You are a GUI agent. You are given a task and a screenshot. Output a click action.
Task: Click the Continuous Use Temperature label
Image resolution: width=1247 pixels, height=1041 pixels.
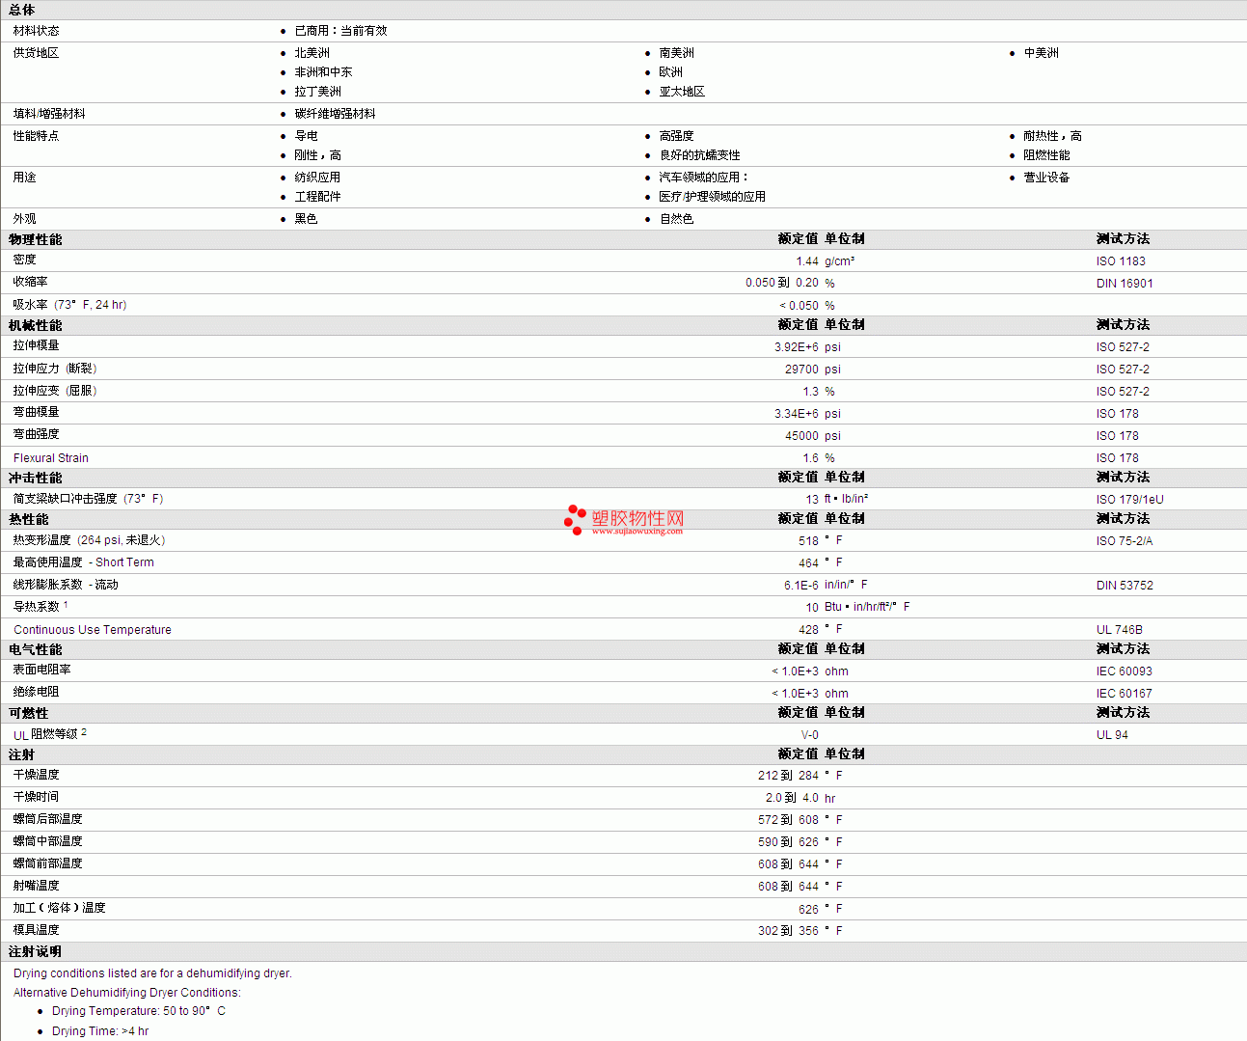coord(93,630)
